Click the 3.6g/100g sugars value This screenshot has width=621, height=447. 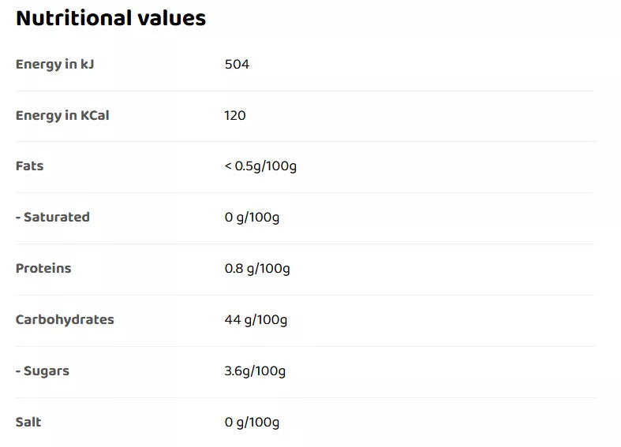(x=255, y=371)
